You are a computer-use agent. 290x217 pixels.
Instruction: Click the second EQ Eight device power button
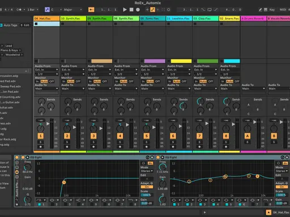pos(158,157)
